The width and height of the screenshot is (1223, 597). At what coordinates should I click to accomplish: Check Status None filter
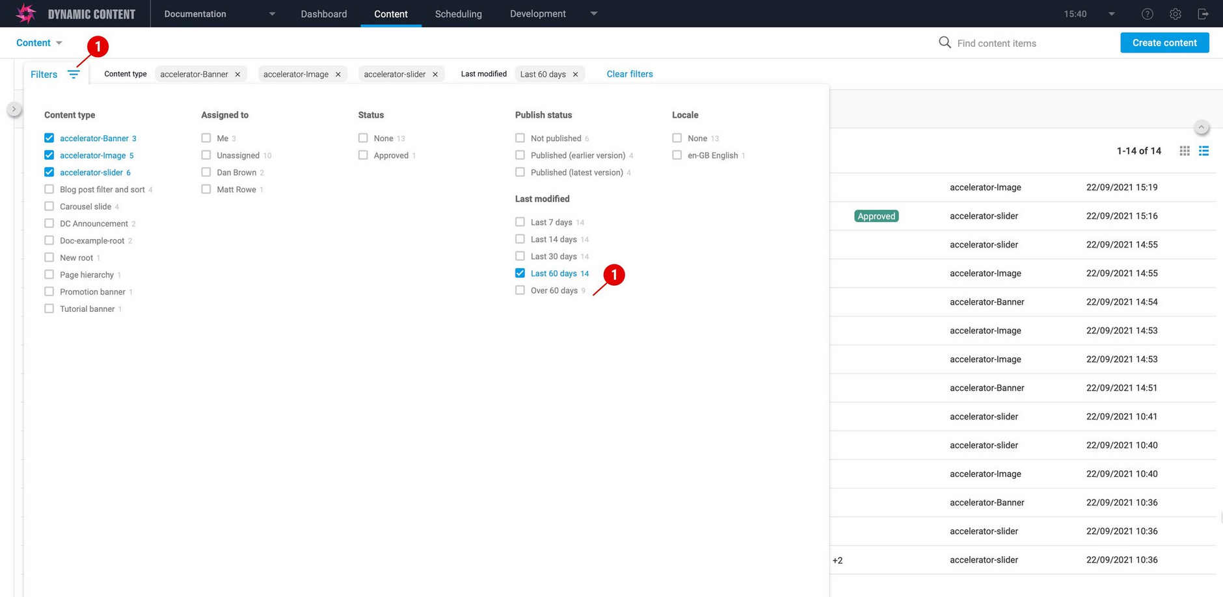point(363,138)
